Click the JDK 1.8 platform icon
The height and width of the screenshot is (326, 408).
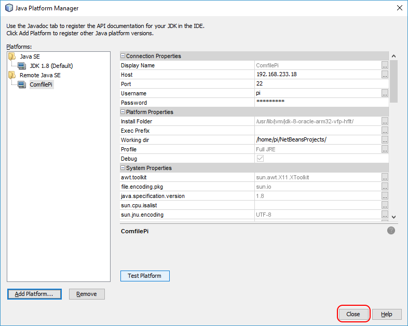pyautogui.click(x=21, y=66)
